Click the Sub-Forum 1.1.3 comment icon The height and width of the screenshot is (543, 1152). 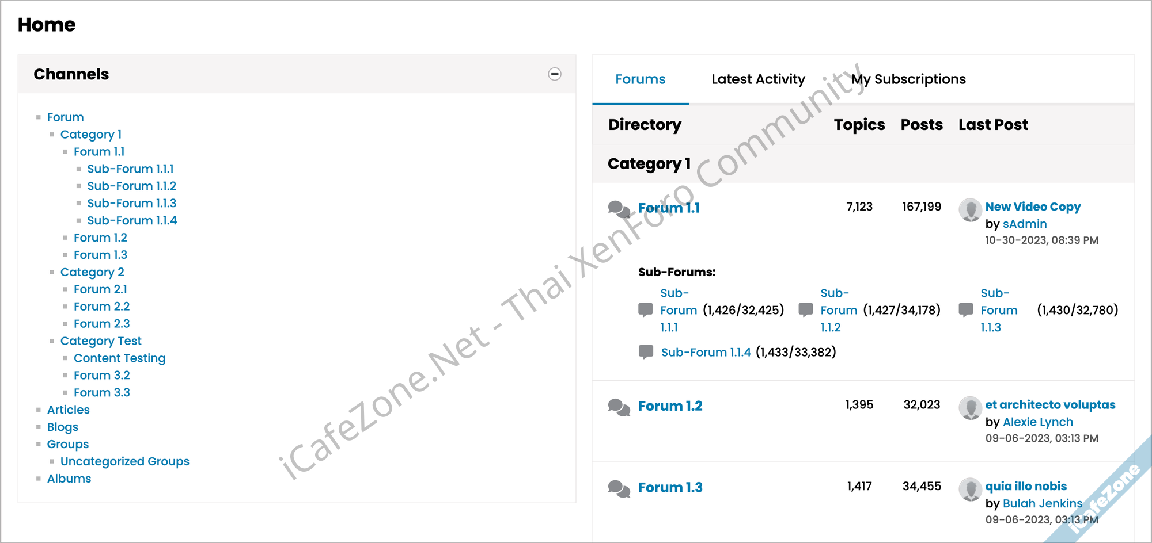click(x=966, y=311)
